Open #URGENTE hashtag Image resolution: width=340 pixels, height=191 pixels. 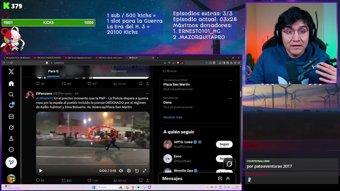(45, 98)
